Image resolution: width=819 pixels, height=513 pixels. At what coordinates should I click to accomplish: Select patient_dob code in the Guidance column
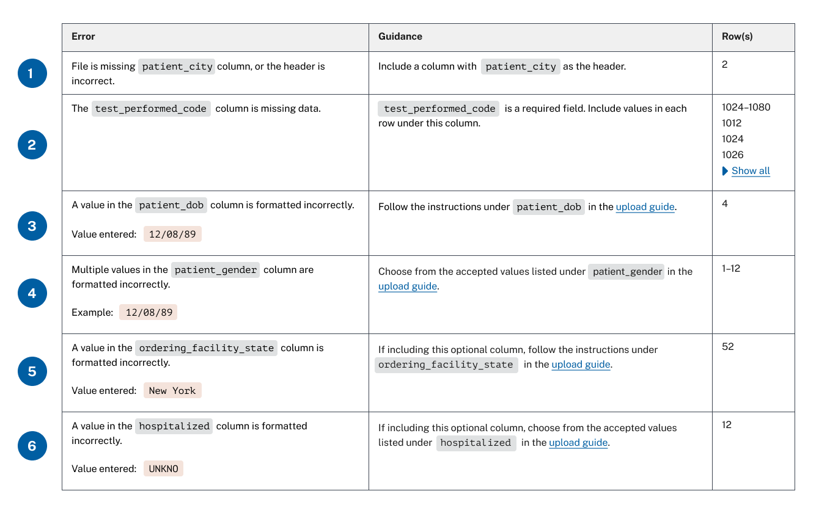[549, 207]
